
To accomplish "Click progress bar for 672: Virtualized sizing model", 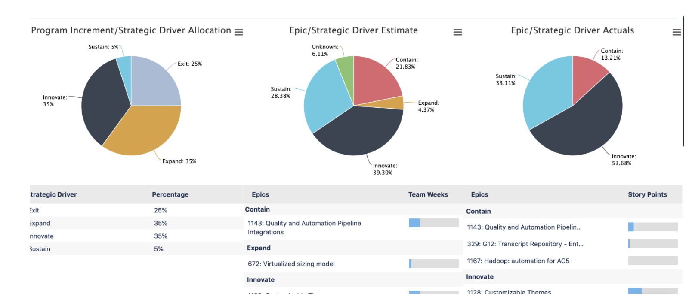I will [x=434, y=264].
